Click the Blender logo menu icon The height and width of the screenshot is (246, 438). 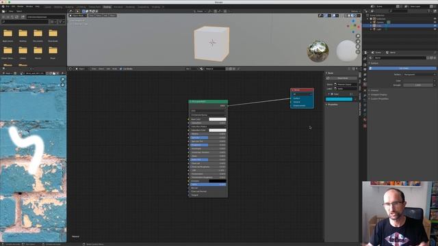coord(3,6)
